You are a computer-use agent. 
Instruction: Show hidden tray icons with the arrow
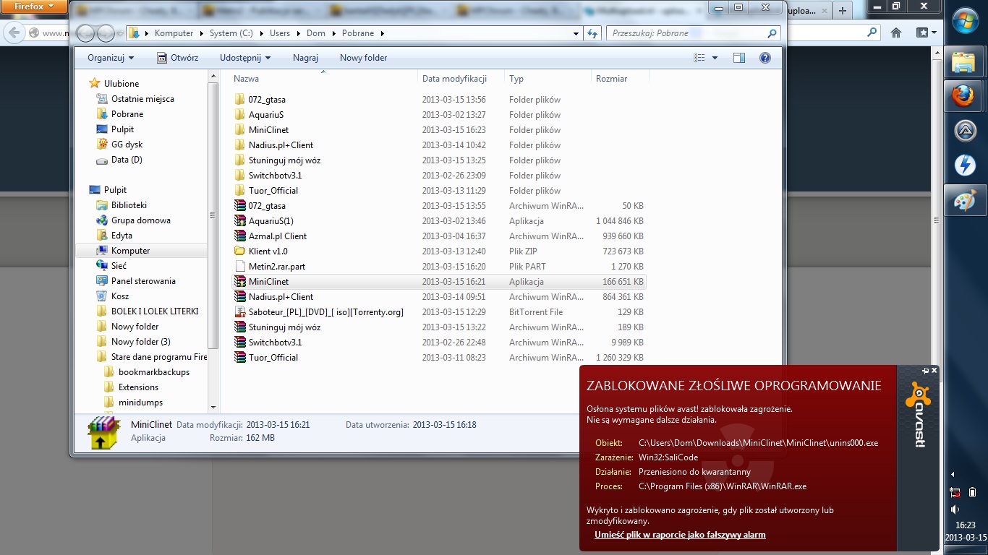click(x=952, y=475)
